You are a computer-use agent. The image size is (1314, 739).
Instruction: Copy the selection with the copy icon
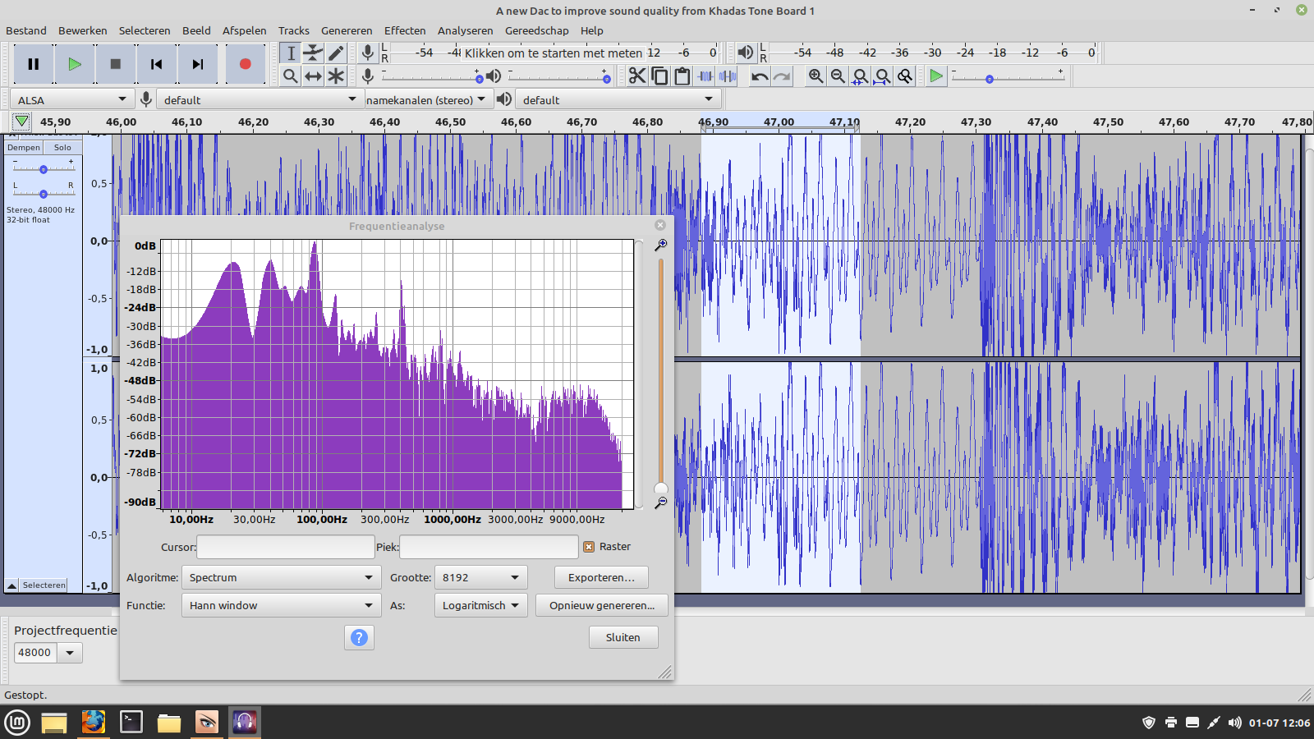click(659, 76)
